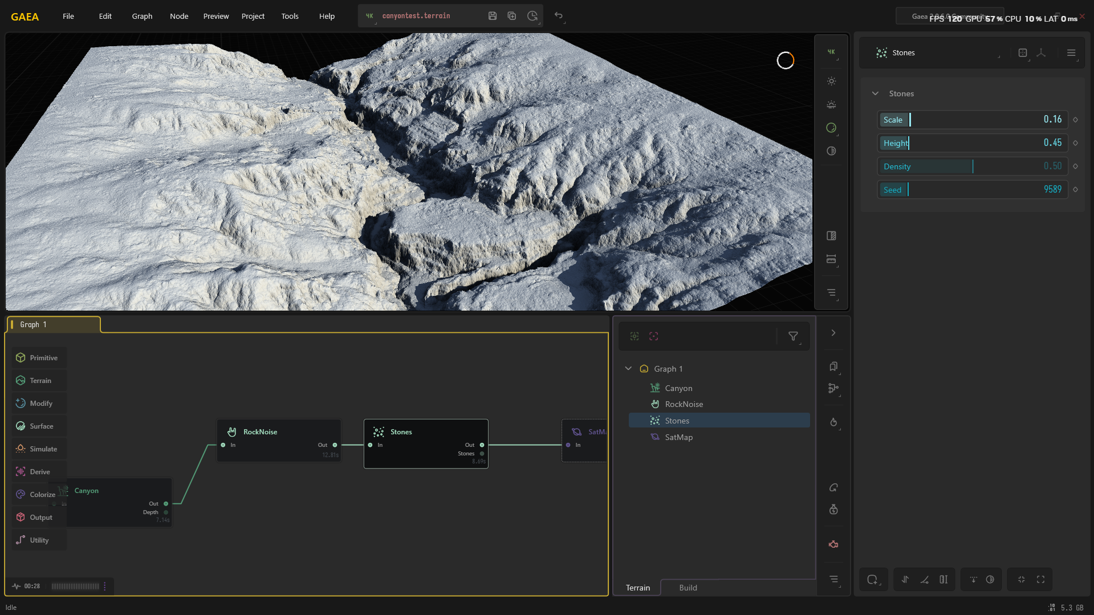Open the Surface node category
1094x615 pixels.
(39, 426)
